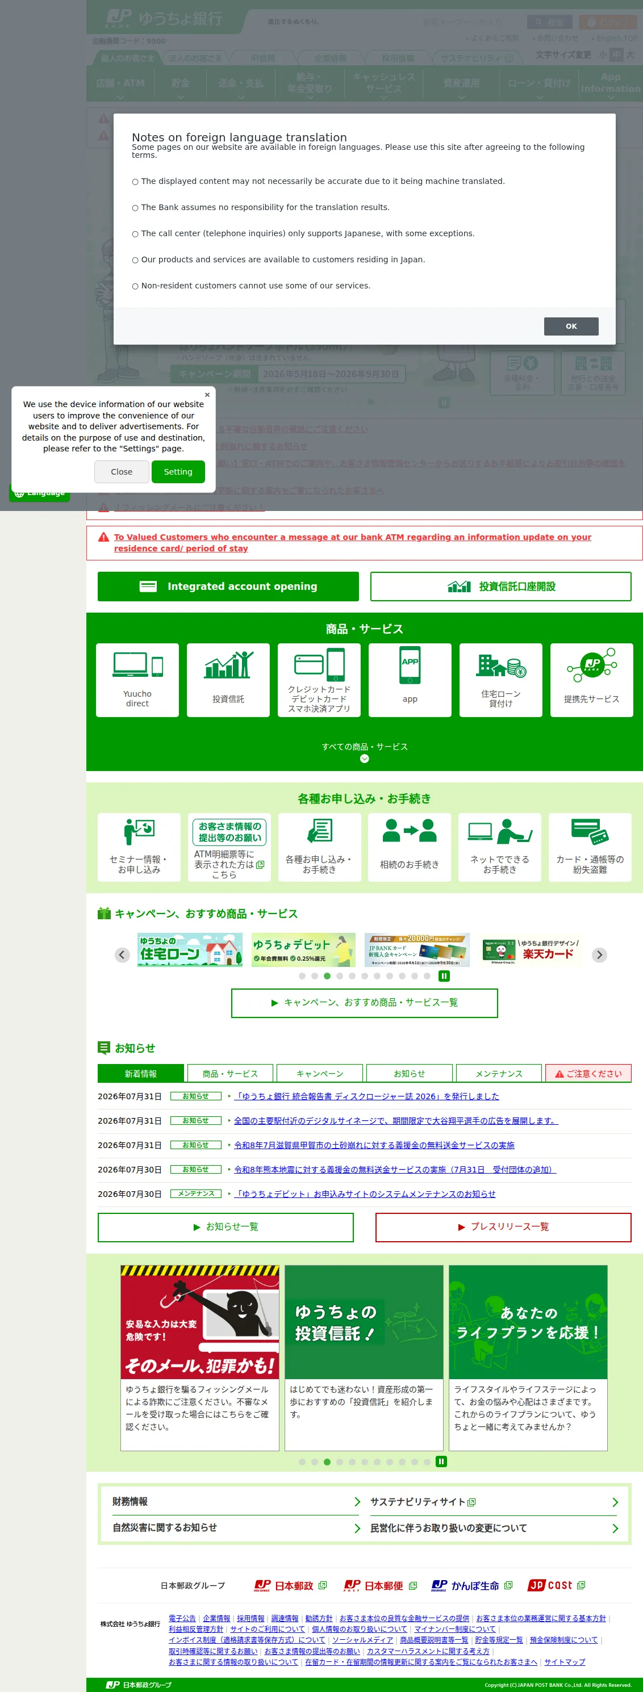Confirm translation notes with OK button
The height and width of the screenshot is (1692, 643).
[571, 326]
